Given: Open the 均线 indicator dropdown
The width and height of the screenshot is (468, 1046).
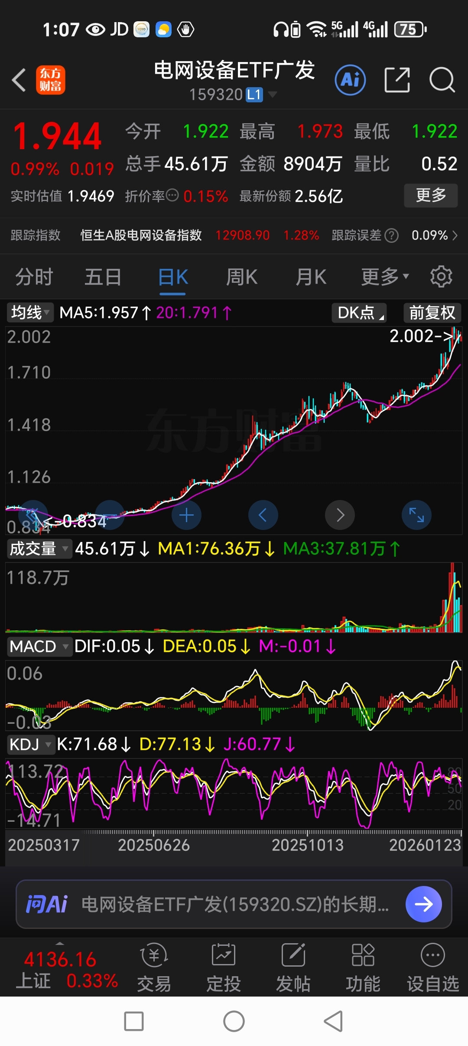Looking at the screenshot, I should (x=30, y=312).
